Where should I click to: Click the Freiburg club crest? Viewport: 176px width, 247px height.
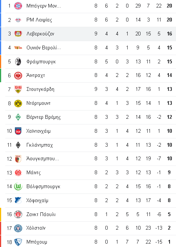coord(18,61)
